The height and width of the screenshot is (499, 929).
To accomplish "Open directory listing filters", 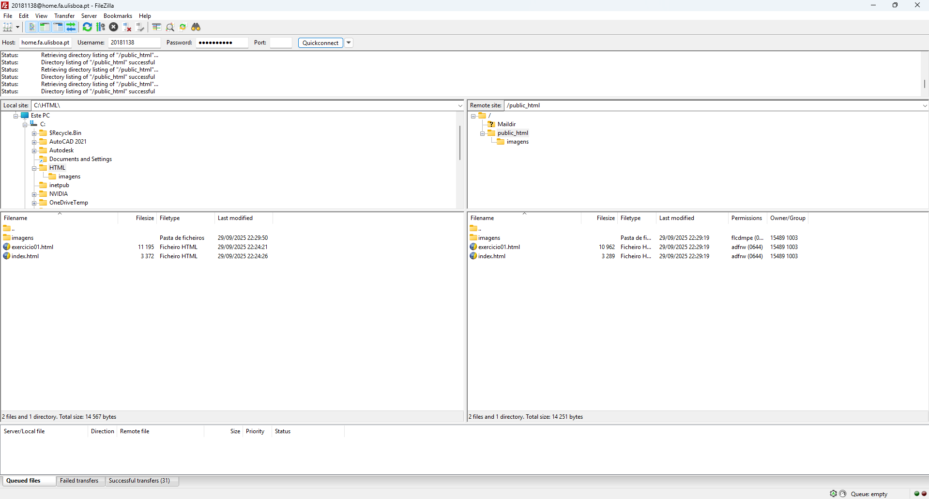I will click(x=156, y=27).
